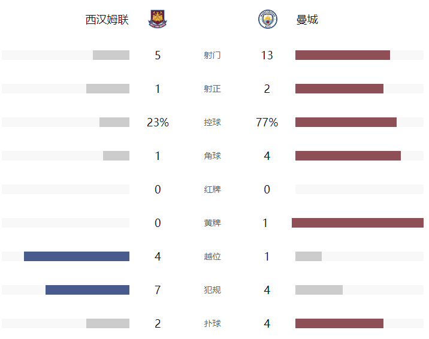This screenshot has width=429, height=339.
Task: Click the 控球 possession label
Action: point(212,123)
